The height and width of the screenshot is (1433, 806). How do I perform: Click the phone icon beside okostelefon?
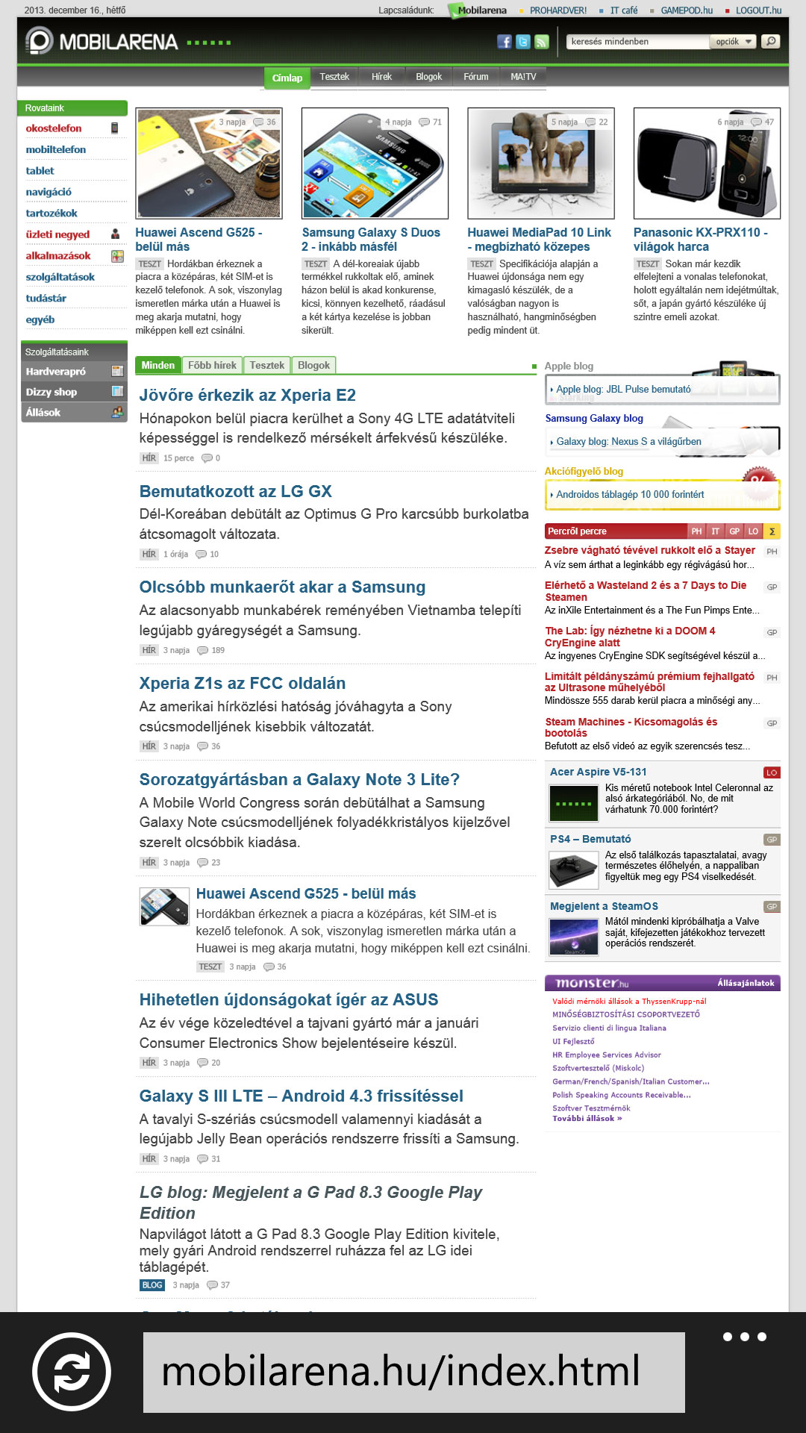114,128
